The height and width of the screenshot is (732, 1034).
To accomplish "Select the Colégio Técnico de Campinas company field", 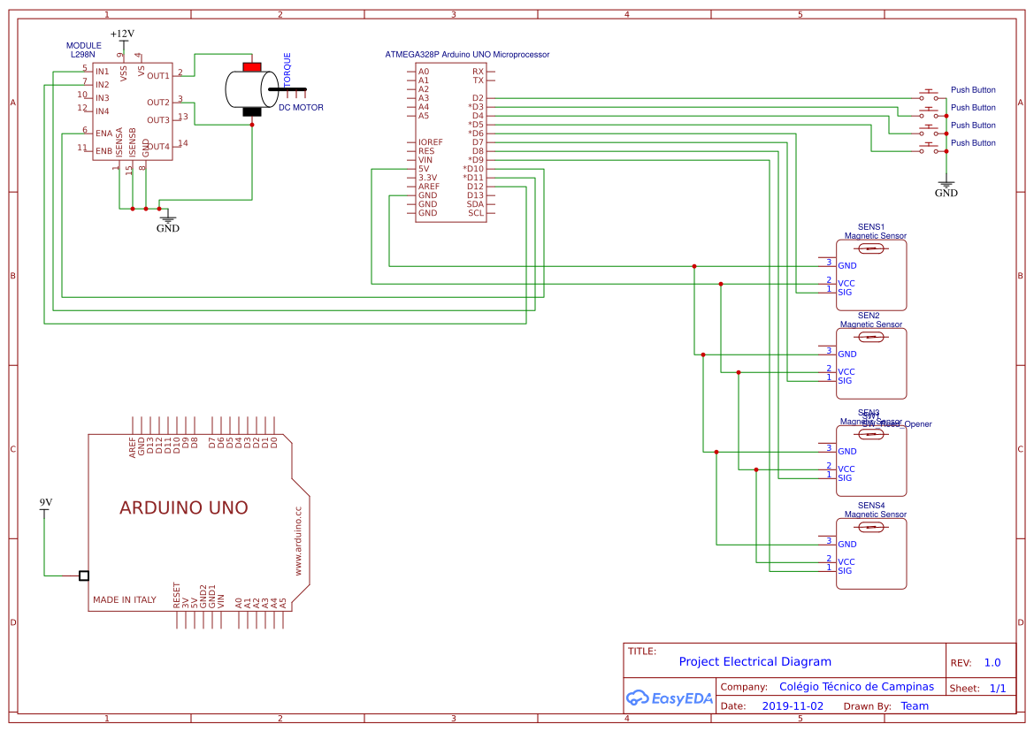I will pos(855,687).
